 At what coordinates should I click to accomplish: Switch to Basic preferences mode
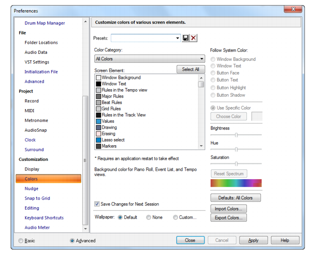20,241
